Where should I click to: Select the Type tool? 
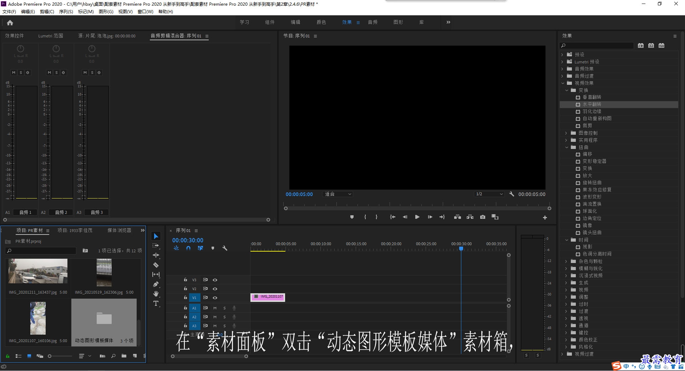tap(156, 303)
